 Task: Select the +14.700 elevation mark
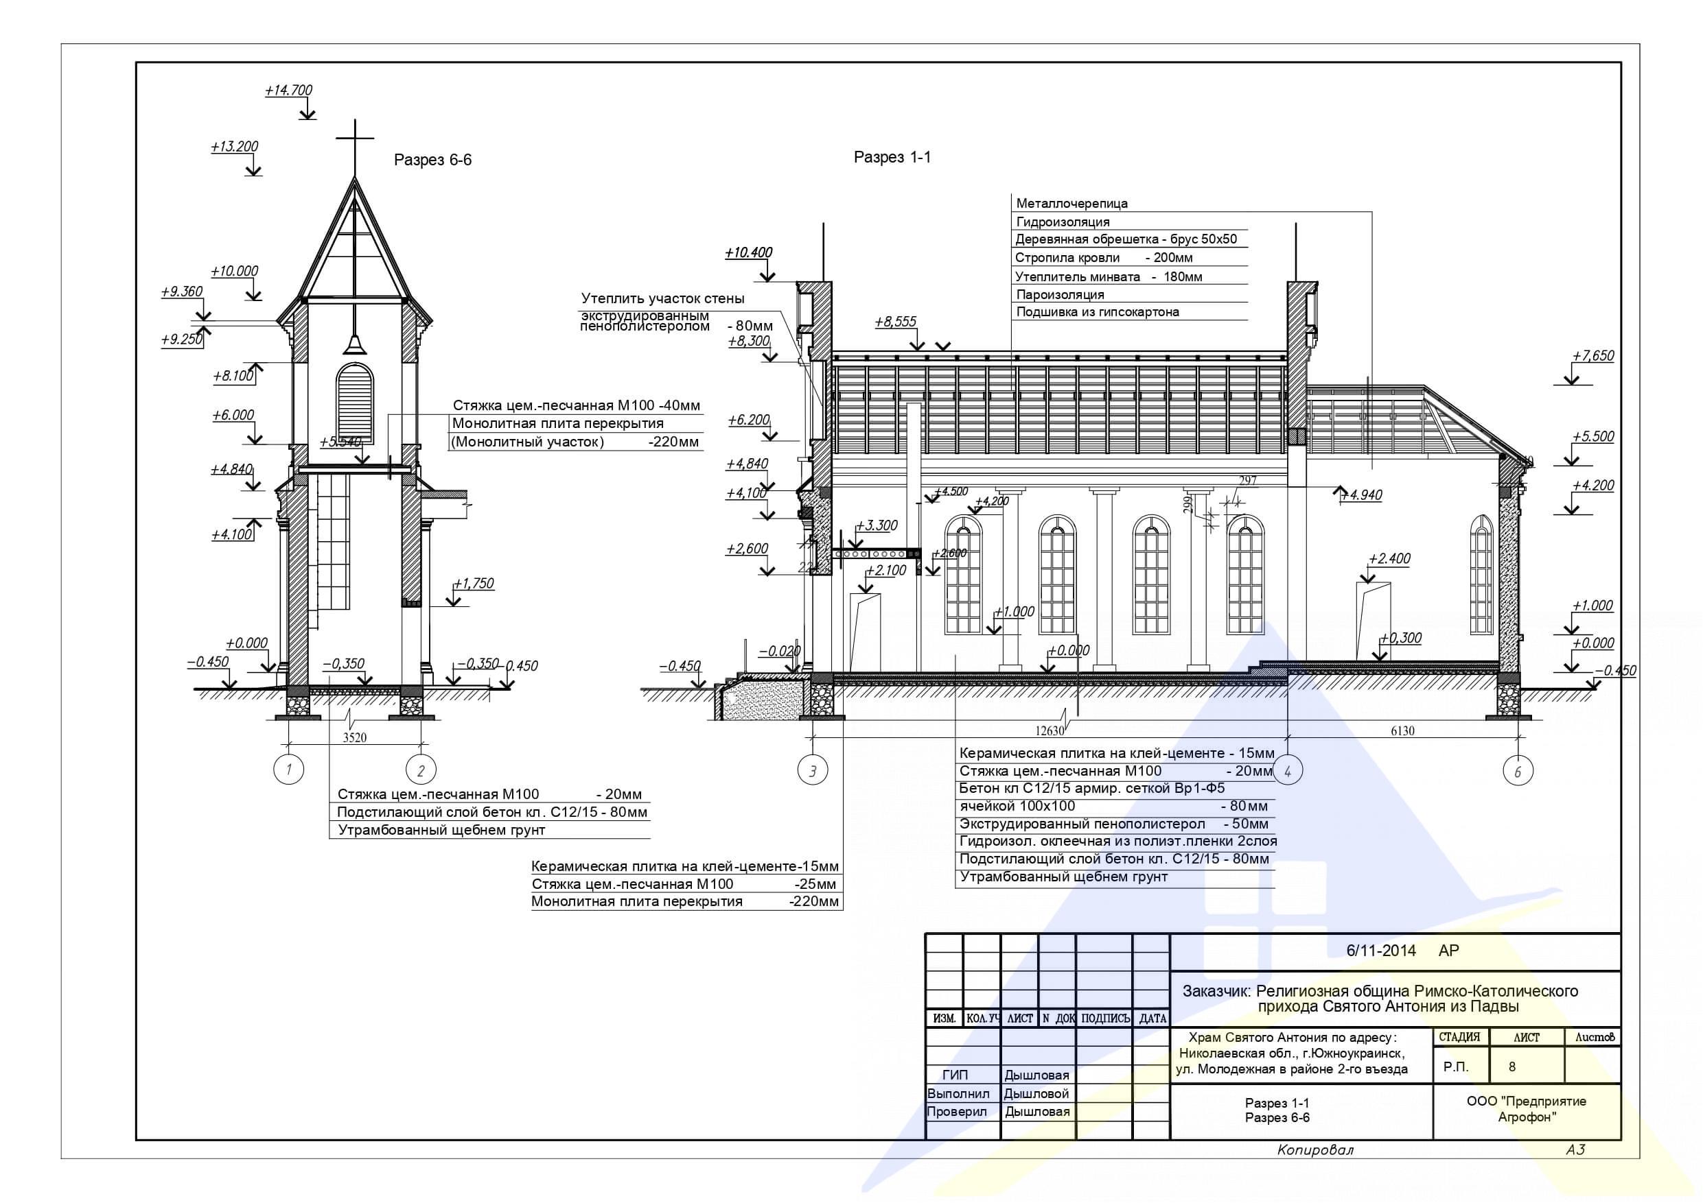click(288, 91)
